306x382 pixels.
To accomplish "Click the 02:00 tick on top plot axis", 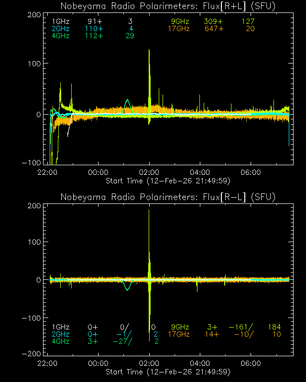I will pyautogui.click(x=149, y=172).
